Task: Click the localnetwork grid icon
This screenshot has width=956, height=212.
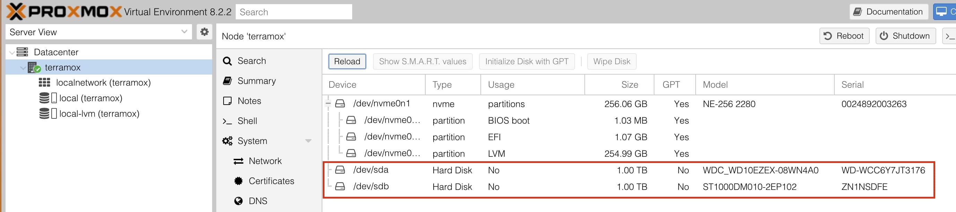Action: coord(44,83)
